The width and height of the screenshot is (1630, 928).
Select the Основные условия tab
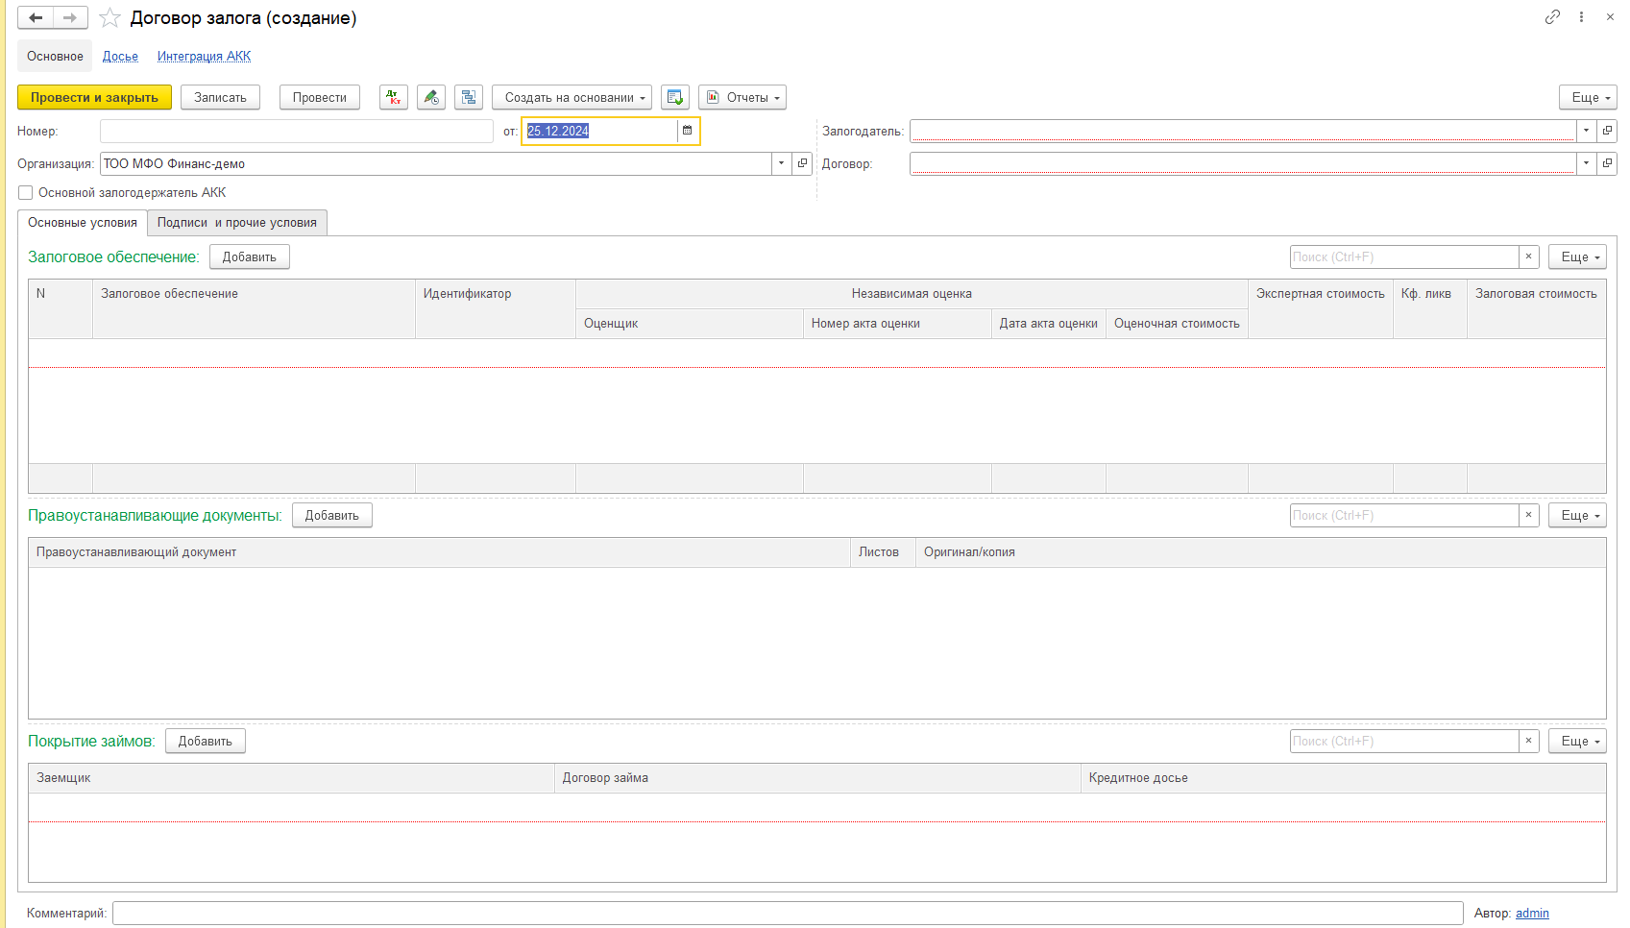click(x=83, y=222)
